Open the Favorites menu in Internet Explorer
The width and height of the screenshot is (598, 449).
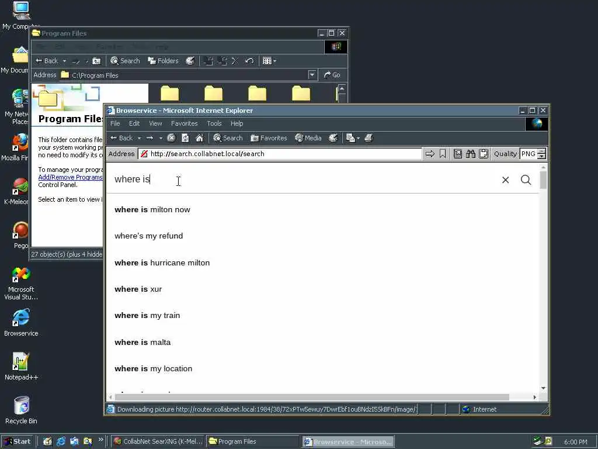184,124
